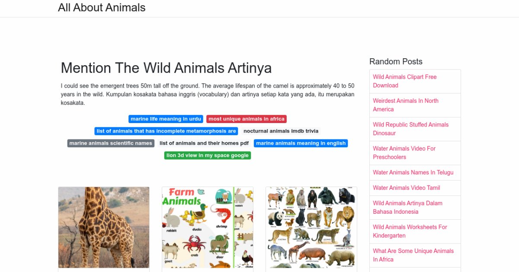This screenshot has width=519, height=272.
Task: Select 'marine animals meaning in english' tag
Action: pos(301,143)
